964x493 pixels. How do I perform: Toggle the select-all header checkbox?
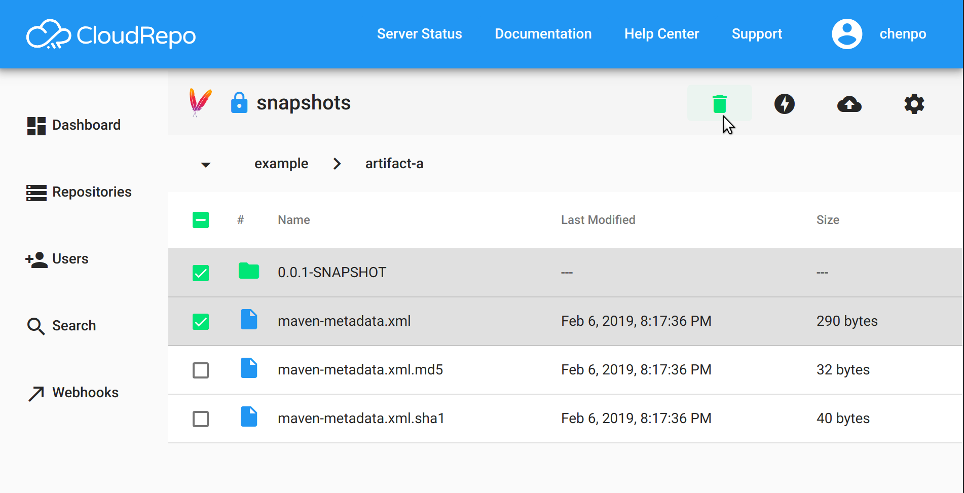click(x=201, y=220)
